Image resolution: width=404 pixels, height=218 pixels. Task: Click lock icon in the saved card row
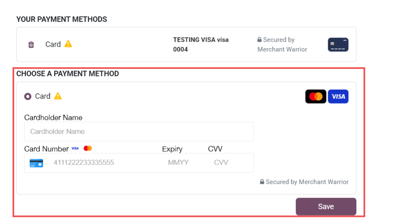click(x=260, y=40)
